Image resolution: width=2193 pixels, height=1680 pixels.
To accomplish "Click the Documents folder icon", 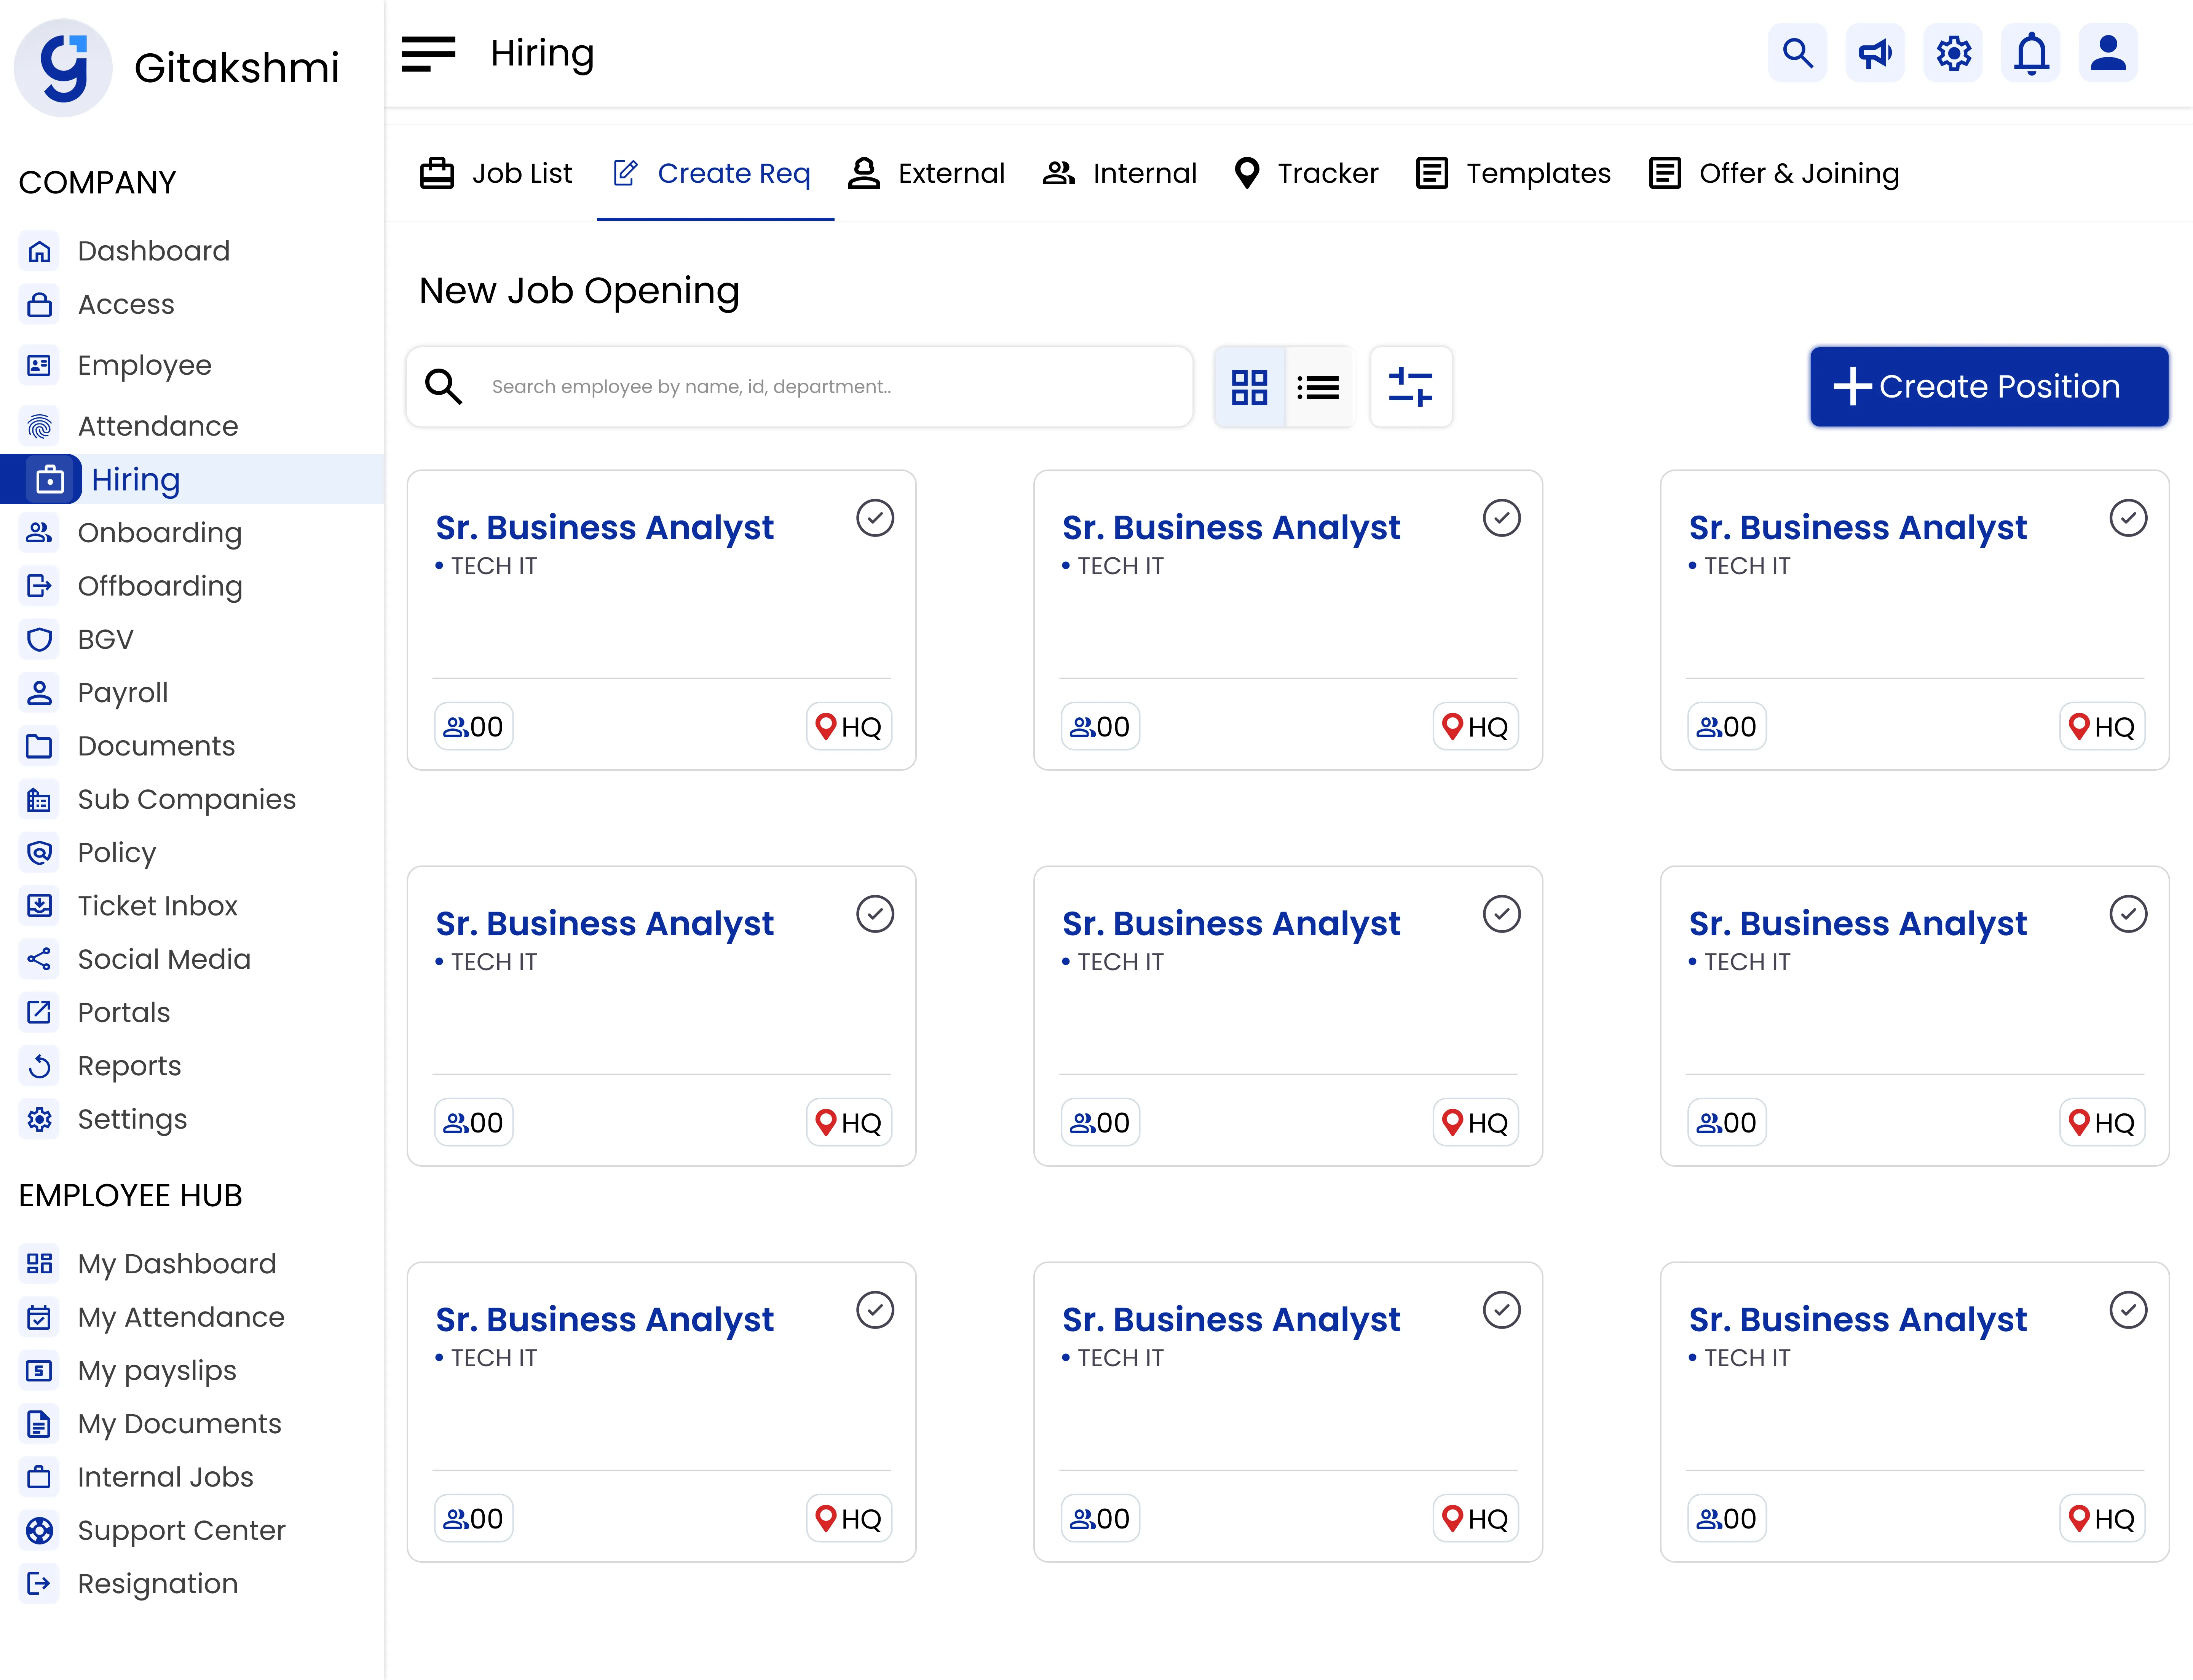I will point(39,746).
